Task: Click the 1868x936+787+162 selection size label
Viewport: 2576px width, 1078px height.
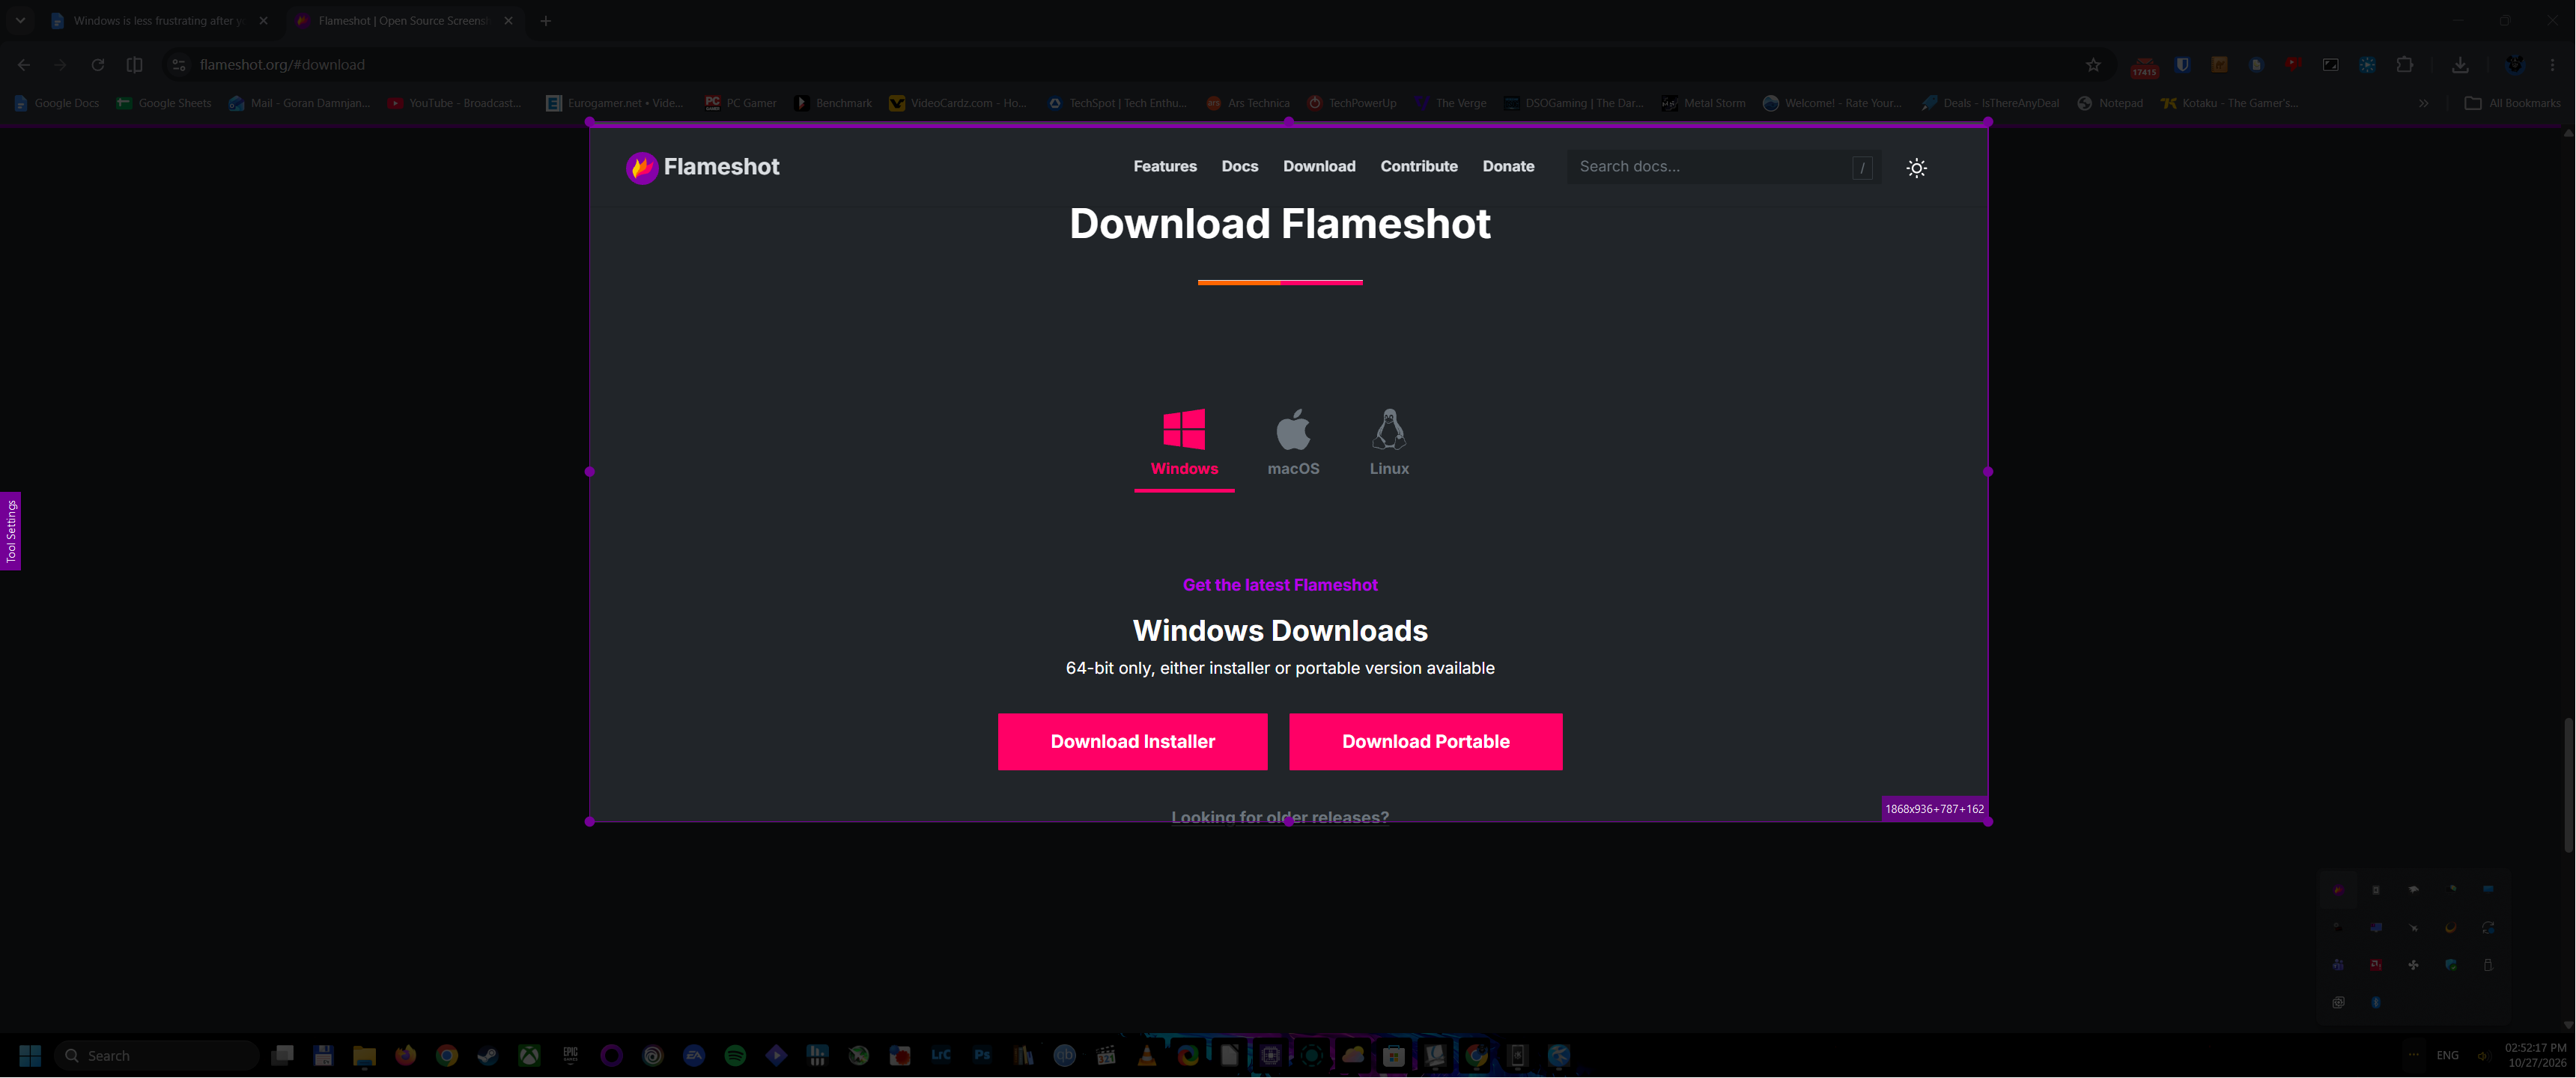Action: click(1934, 810)
